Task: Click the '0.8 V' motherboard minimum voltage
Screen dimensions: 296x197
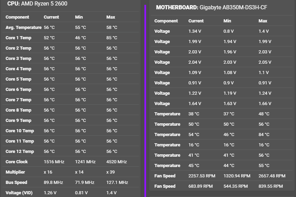Action: (x=228, y=31)
